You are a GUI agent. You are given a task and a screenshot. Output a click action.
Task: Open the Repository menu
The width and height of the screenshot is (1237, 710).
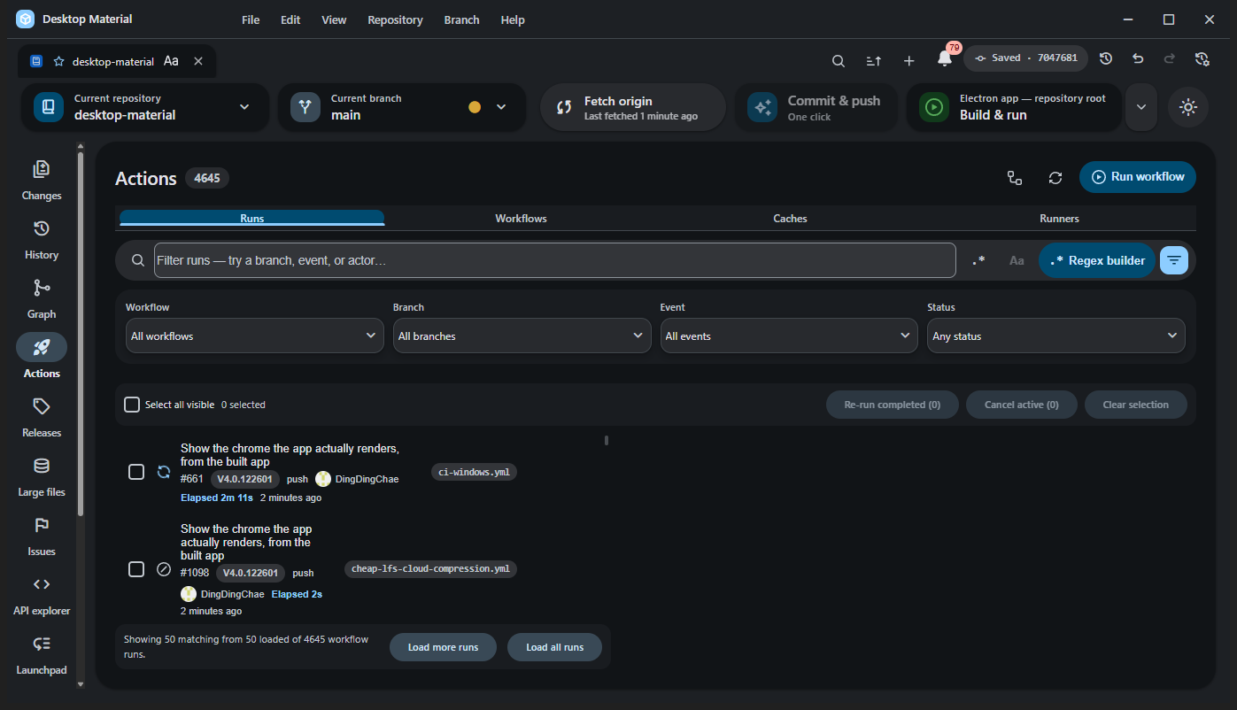pyautogui.click(x=395, y=19)
